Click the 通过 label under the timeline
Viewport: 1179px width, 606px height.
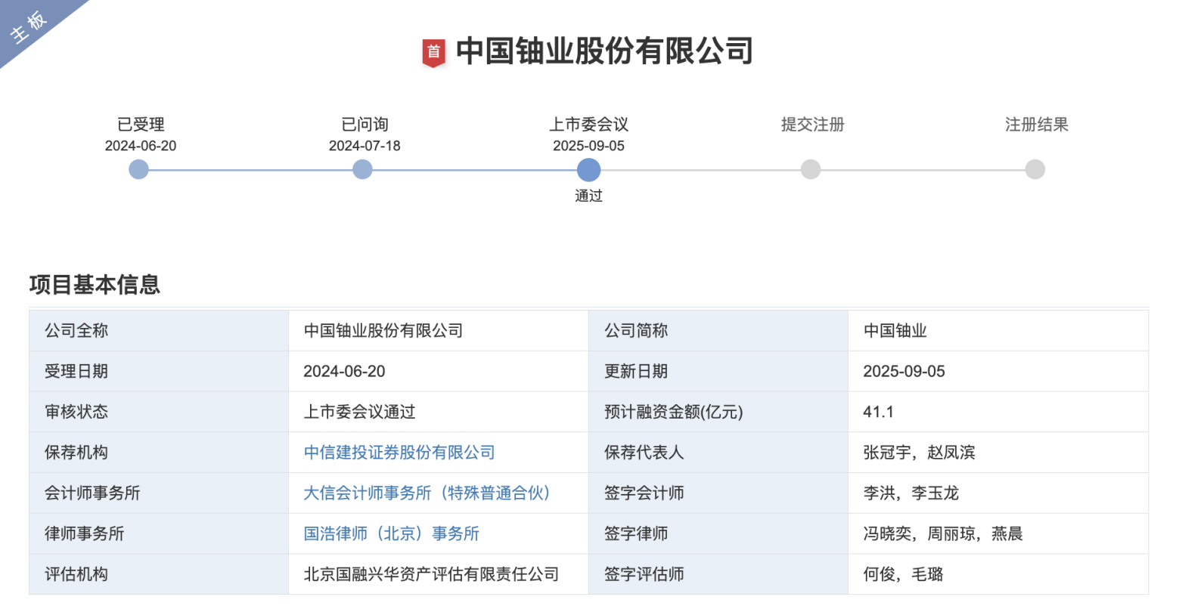[x=588, y=196]
